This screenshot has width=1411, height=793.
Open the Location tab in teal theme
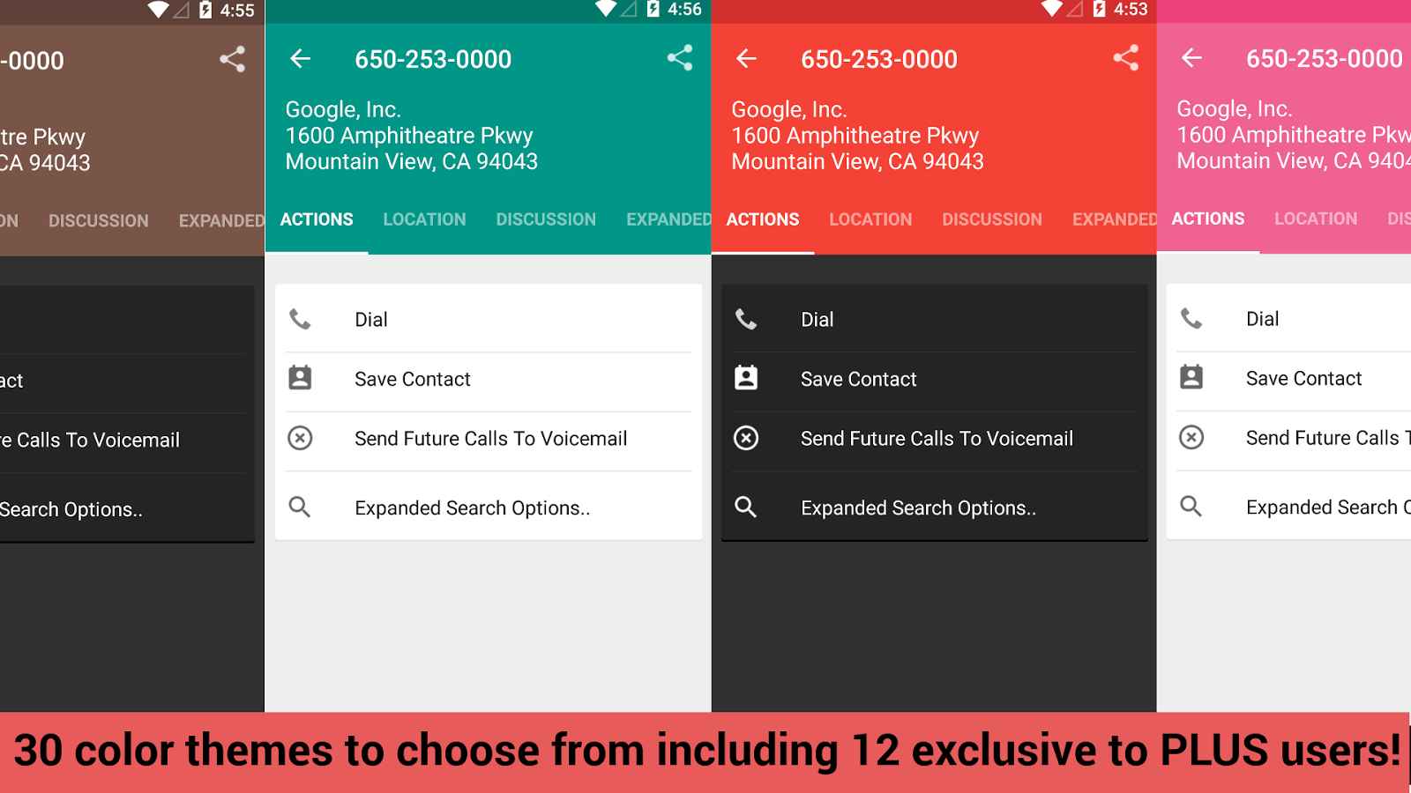point(424,219)
